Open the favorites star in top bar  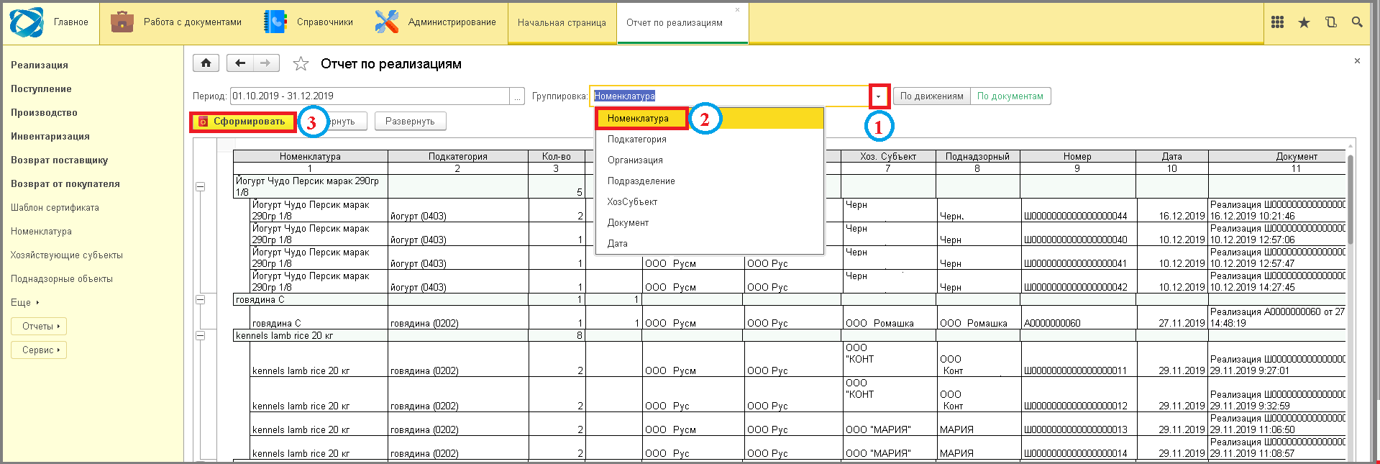1304,22
